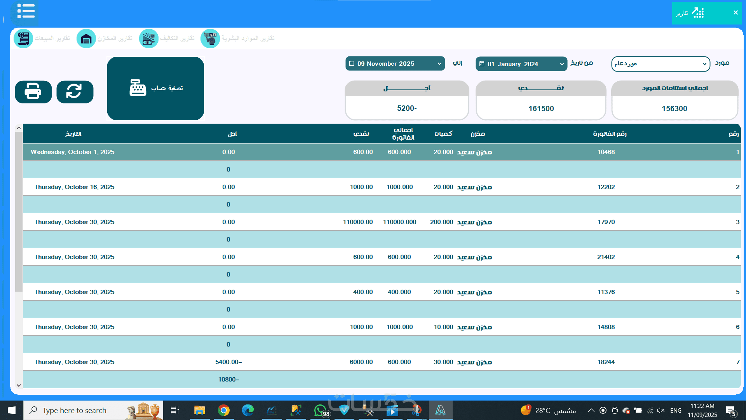
Task: Open human resources reports icon
Action: click(x=210, y=38)
